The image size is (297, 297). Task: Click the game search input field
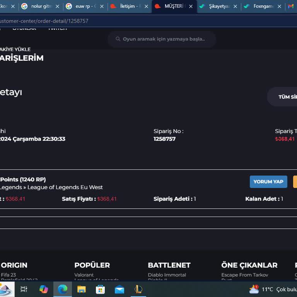(x=164, y=39)
